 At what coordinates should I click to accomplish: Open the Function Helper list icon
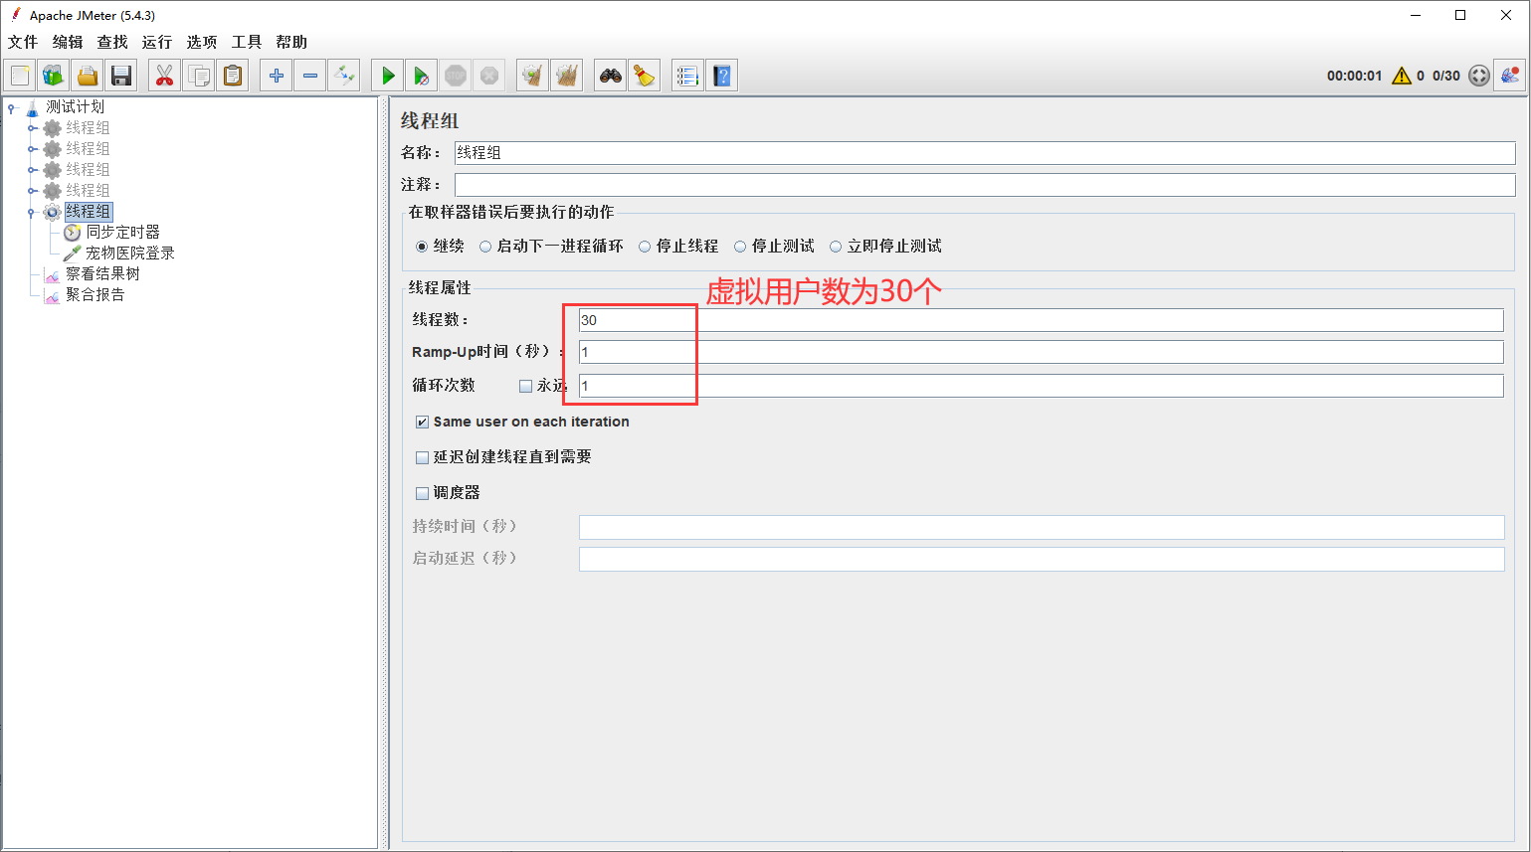coord(687,76)
